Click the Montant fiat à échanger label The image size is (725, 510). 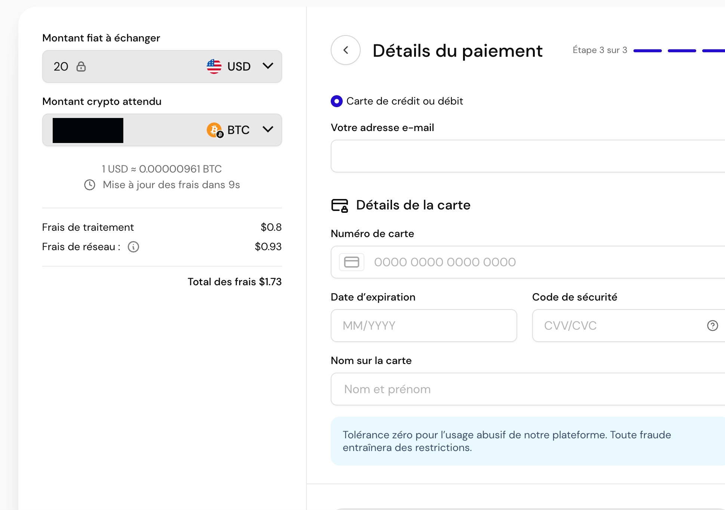coord(101,38)
